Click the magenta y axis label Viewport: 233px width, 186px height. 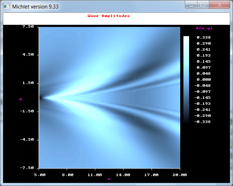pyautogui.click(x=21, y=100)
